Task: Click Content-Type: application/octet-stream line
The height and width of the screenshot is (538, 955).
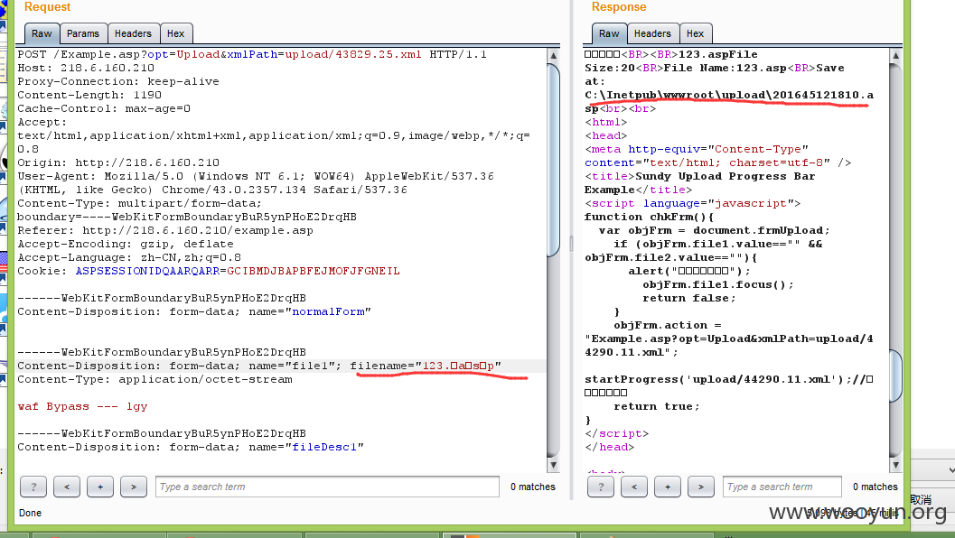Action: [x=154, y=380]
